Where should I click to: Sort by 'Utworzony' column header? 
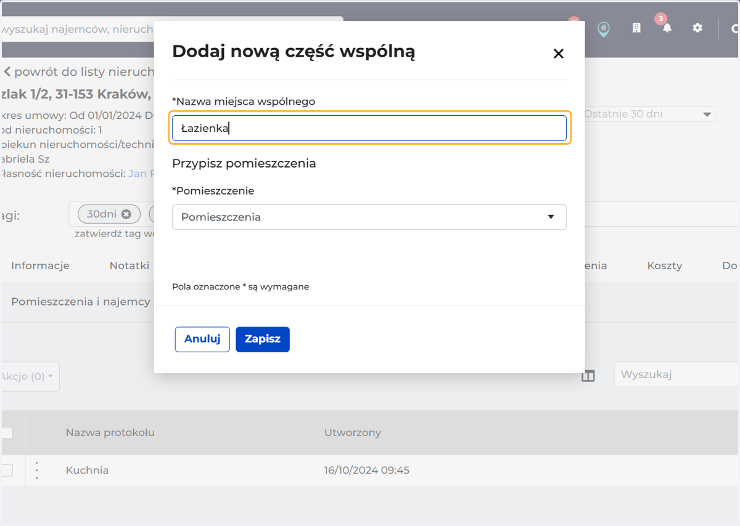[x=353, y=432]
